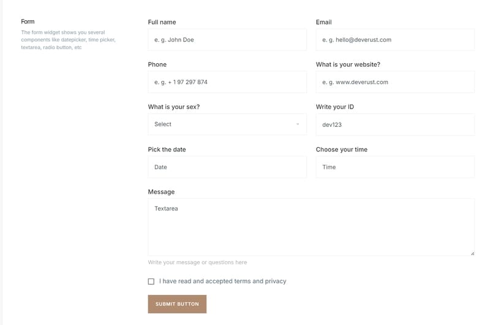Select the website URL input field
This screenshot has height=325, width=490.
tap(395, 82)
